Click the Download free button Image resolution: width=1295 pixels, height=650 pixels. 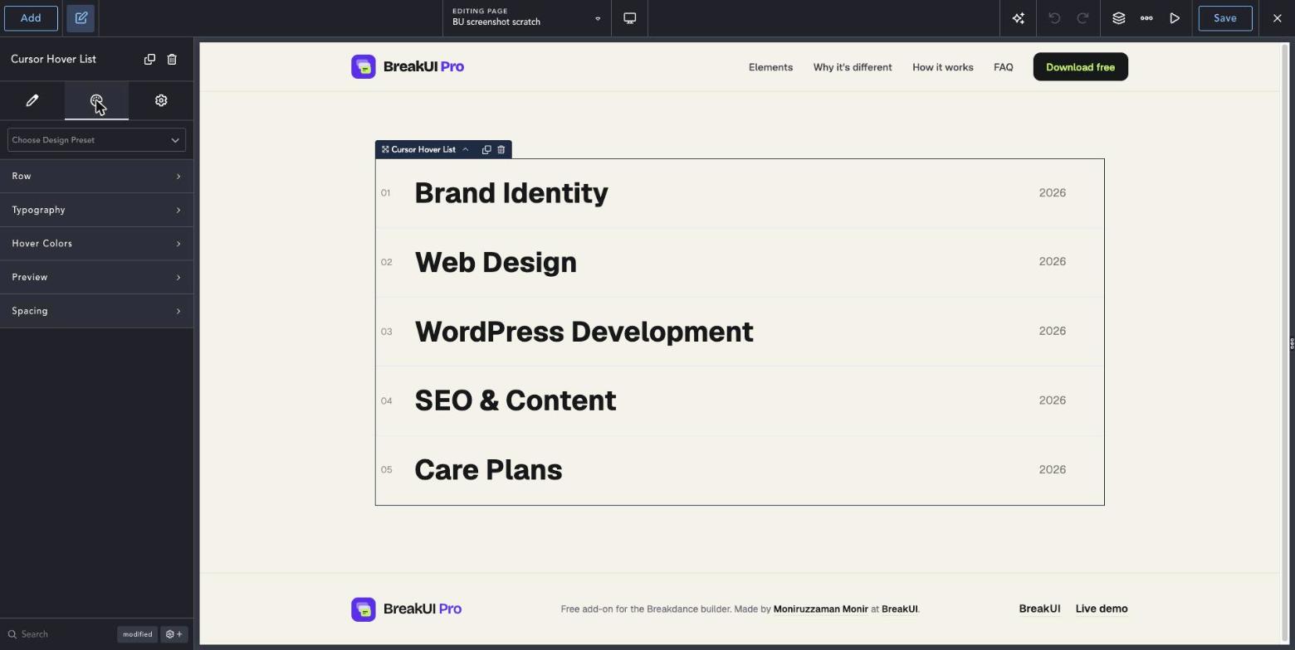[1081, 67]
